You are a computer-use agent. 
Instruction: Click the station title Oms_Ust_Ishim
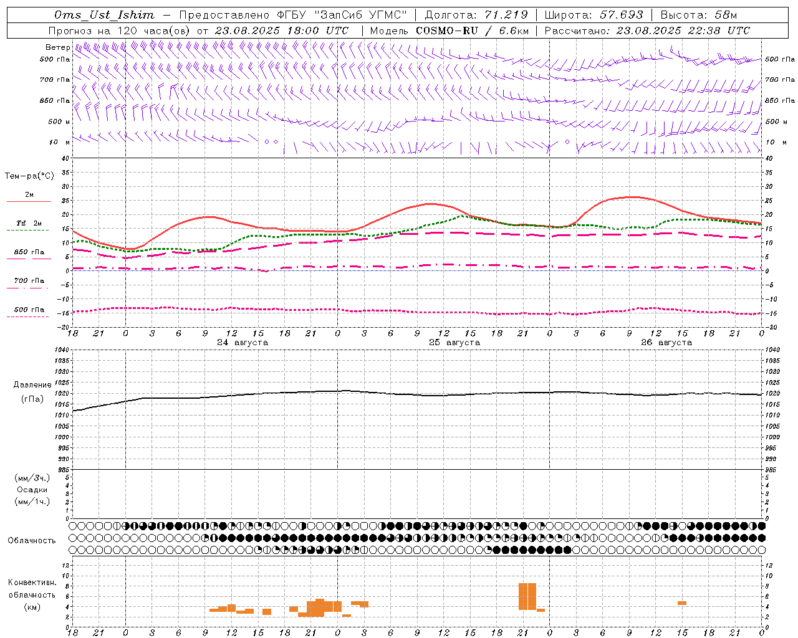(x=104, y=15)
